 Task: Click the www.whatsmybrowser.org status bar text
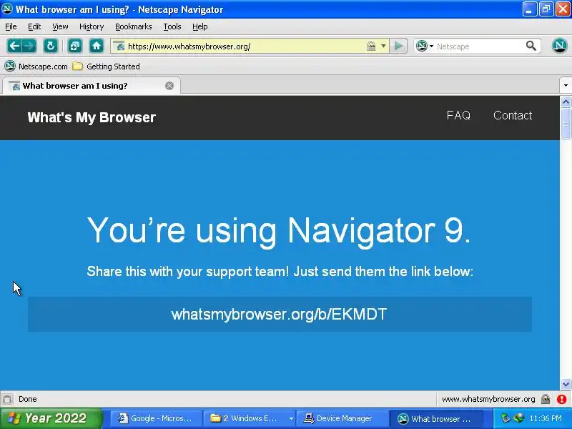tap(488, 399)
